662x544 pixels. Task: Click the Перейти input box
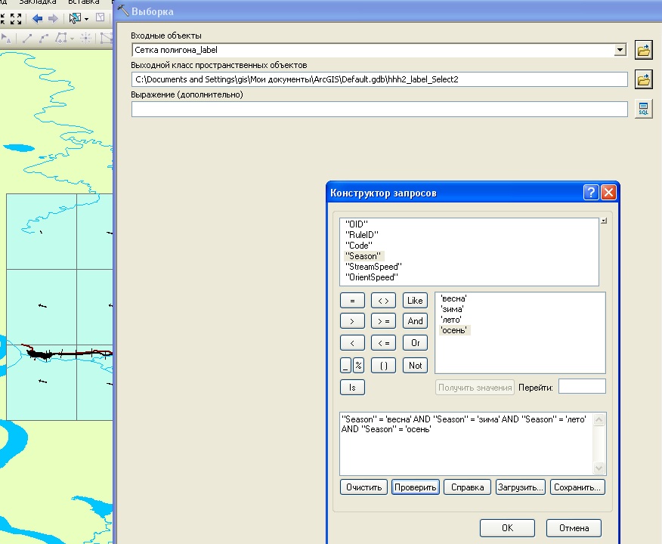point(582,386)
